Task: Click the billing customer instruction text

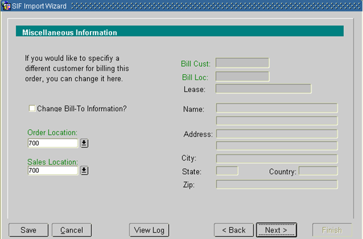Action: (x=77, y=69)
